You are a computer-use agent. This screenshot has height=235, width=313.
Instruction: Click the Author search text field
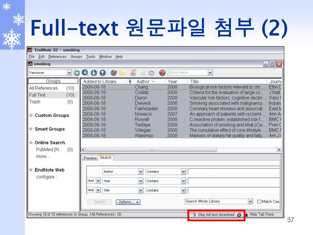click(233, 171)
